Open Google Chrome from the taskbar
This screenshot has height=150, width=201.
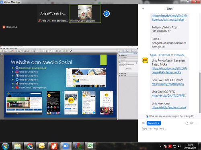coord(30,146)
